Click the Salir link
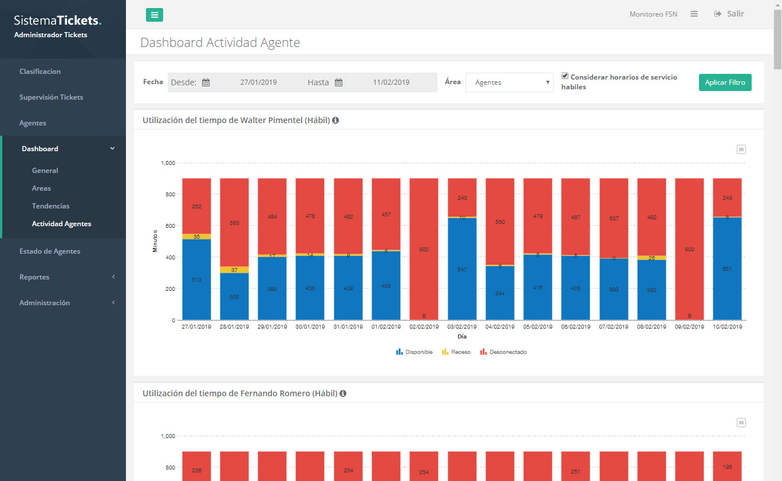The image size is (782, 481). [736, 14]
